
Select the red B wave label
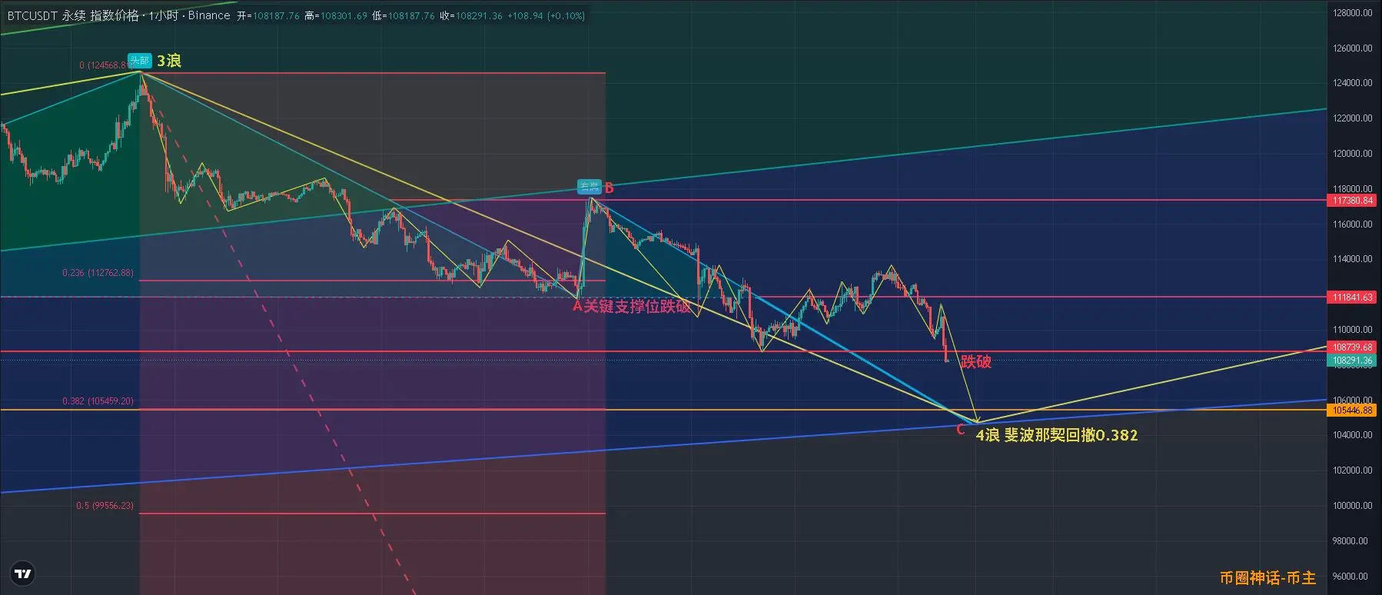coord(609,188)
